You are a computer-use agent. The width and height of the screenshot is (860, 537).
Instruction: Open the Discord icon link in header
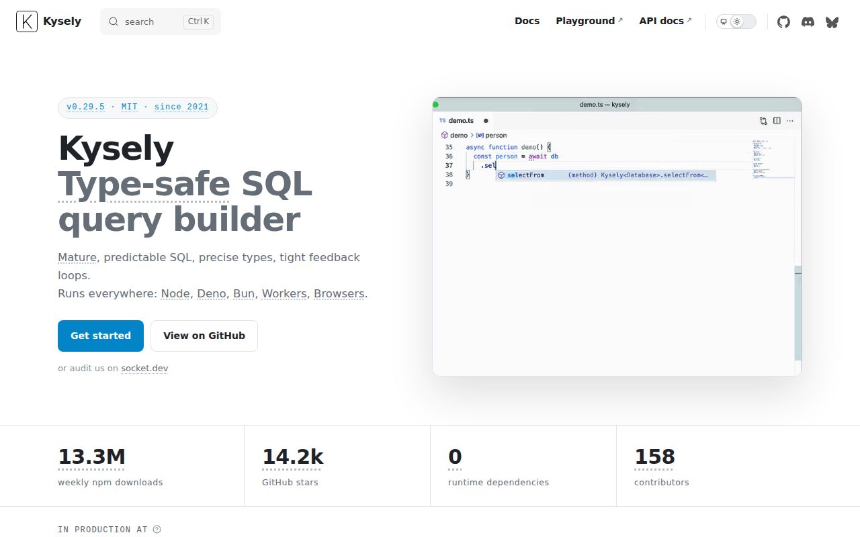coord(808,21)
